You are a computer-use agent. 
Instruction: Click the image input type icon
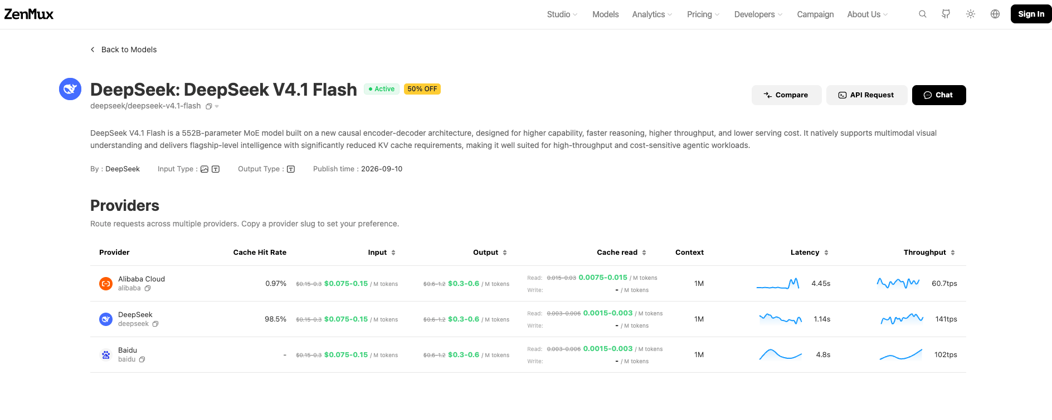(x=204, y=169)
